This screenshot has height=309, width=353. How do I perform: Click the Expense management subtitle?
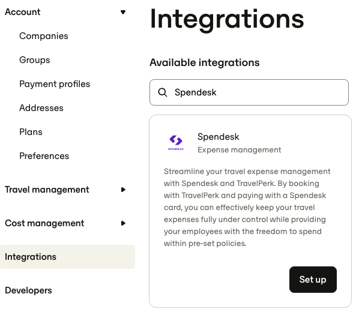click(240, 150)
